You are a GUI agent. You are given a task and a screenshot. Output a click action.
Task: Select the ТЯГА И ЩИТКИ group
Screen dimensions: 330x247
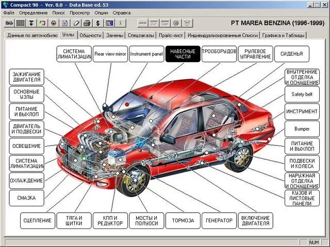(74, 221)
